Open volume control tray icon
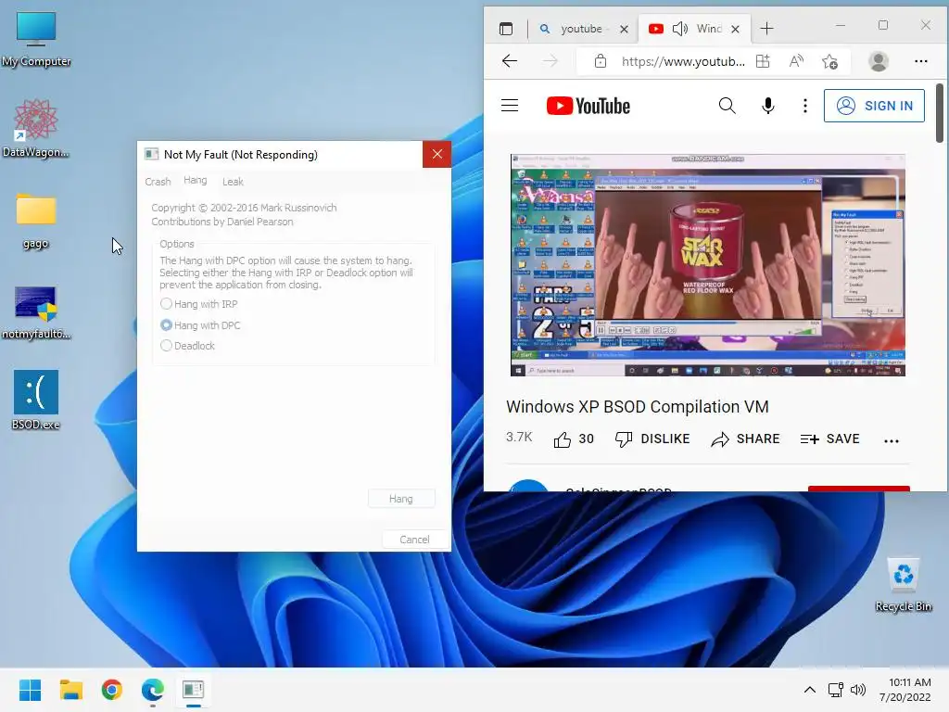 [x=857, y=690]
